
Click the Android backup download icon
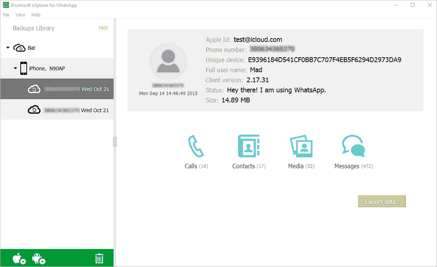(39, 259)
